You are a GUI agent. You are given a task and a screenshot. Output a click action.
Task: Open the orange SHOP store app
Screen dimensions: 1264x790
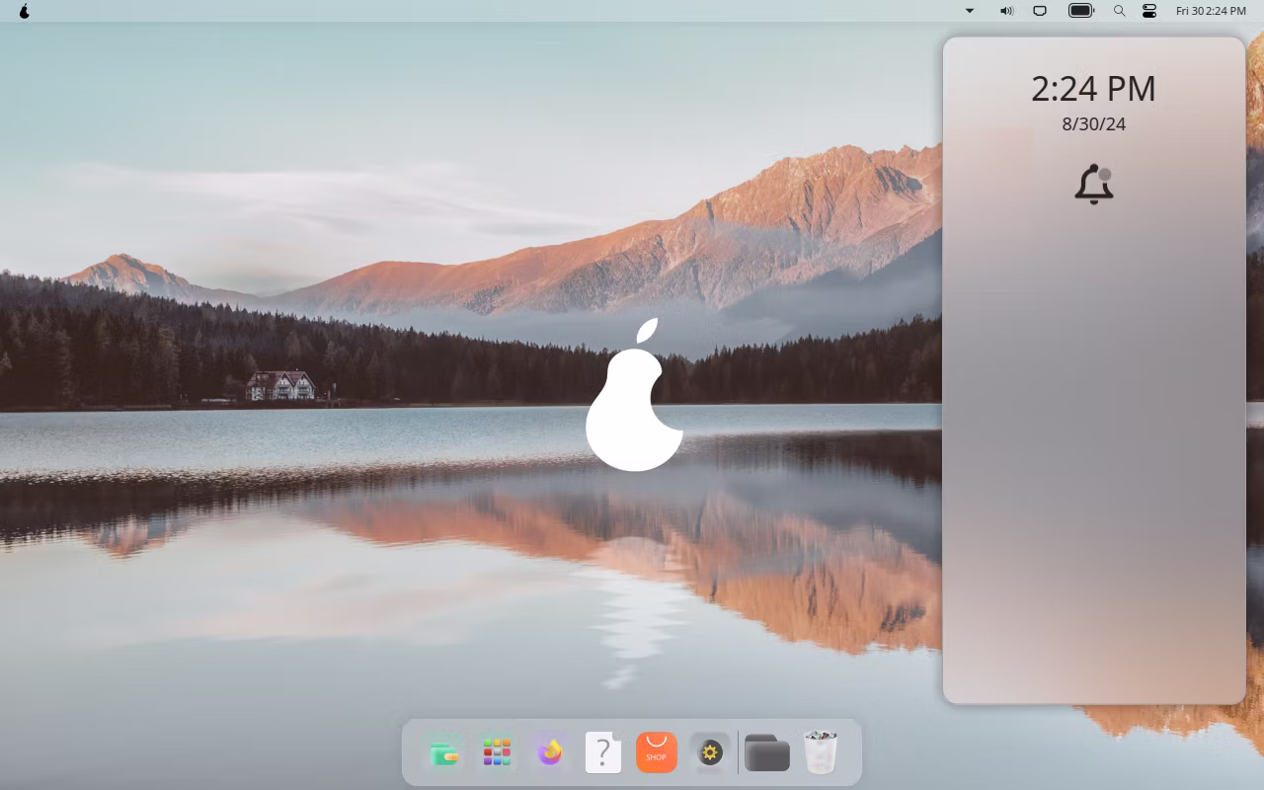coord(657,752)
